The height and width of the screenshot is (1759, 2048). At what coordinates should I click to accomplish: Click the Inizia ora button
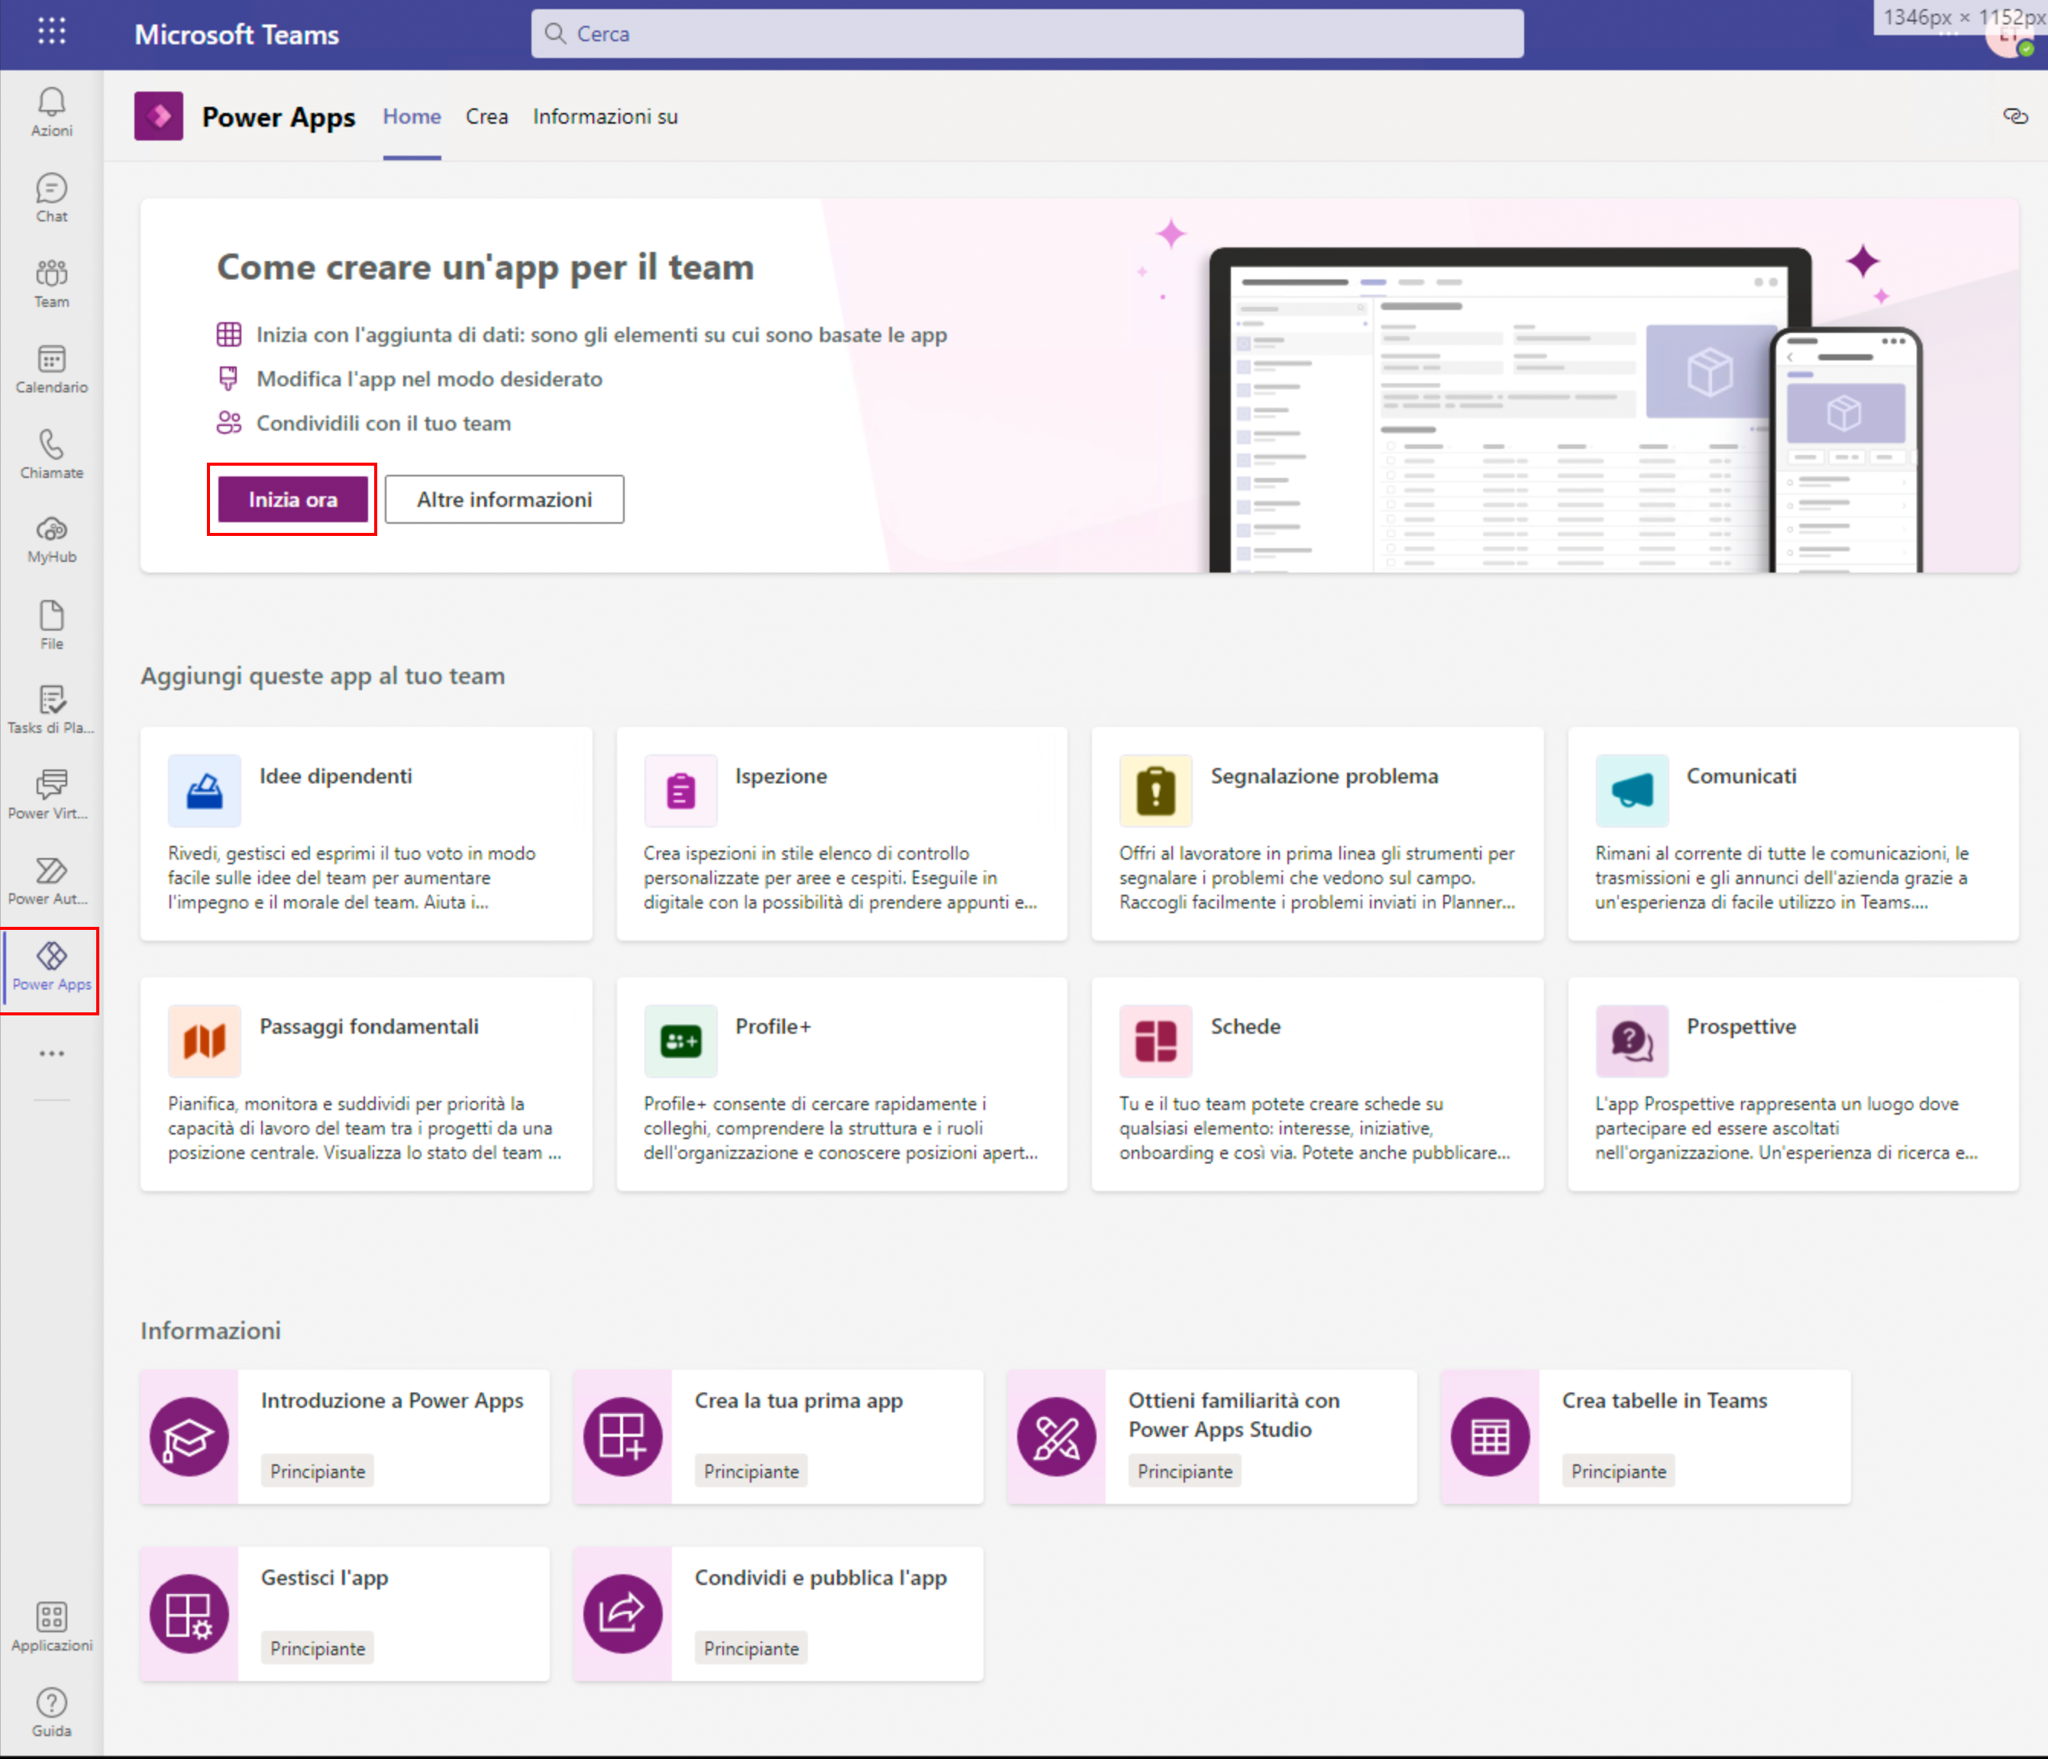292,500
